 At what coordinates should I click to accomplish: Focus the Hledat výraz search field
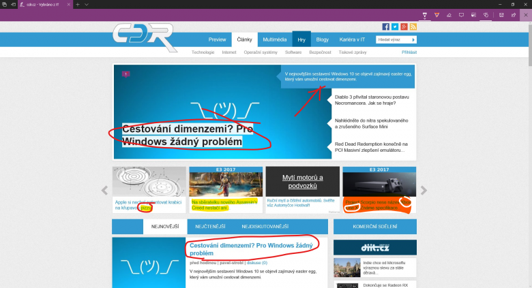tap(394, 39)
